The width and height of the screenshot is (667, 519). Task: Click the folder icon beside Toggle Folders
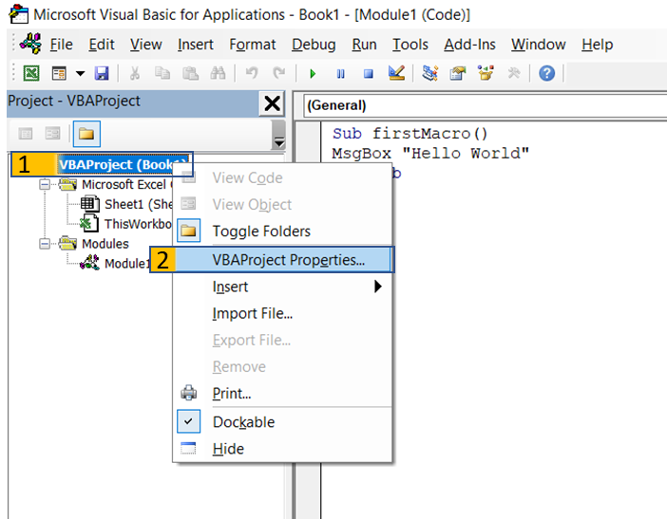pos(188,231)
